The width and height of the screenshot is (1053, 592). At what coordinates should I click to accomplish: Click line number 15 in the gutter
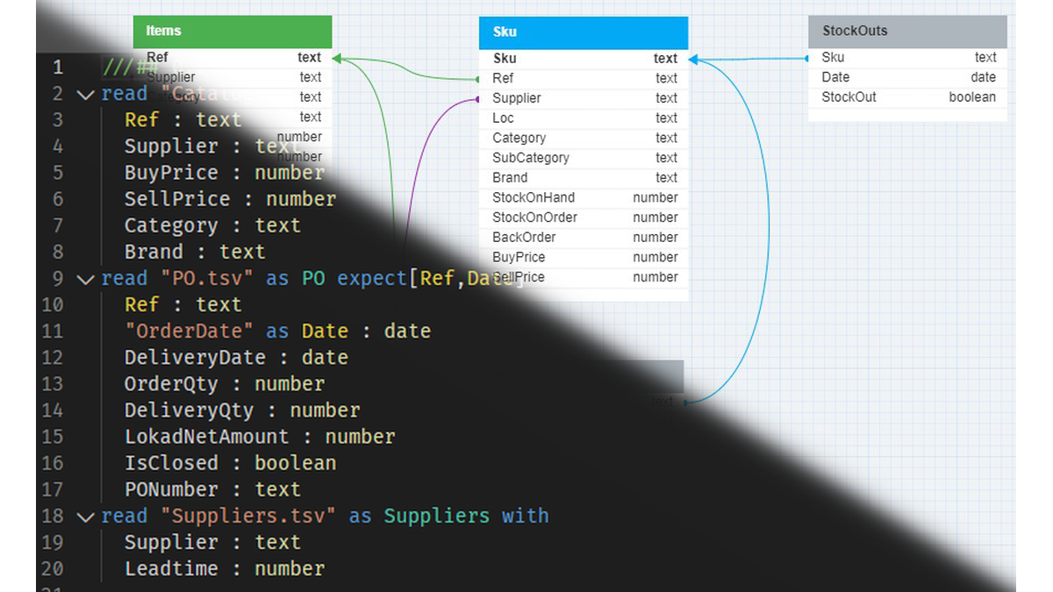click(53, 437)
